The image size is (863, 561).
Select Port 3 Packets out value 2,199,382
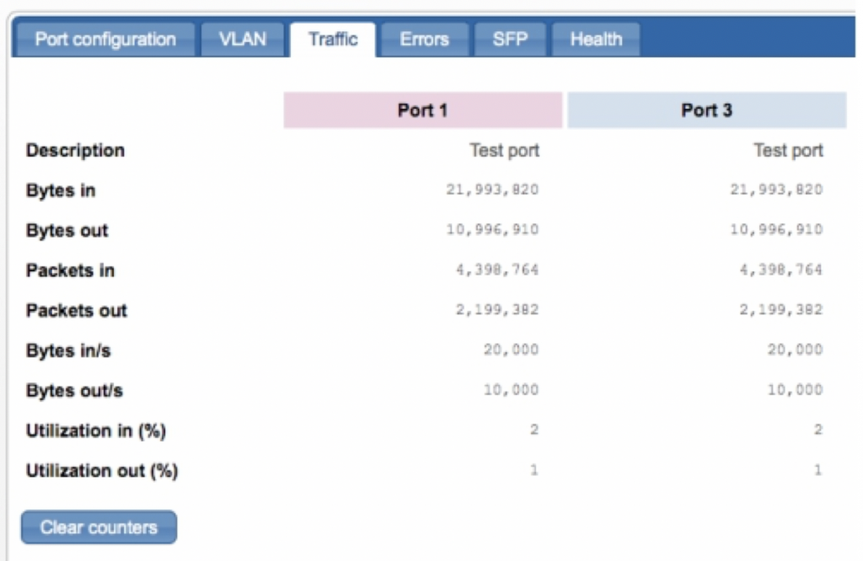coord(781,310)
